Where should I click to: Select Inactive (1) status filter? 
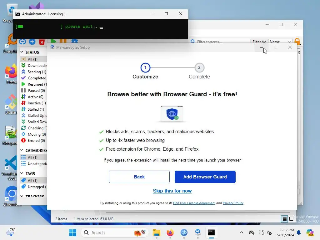tap(34, 103)
